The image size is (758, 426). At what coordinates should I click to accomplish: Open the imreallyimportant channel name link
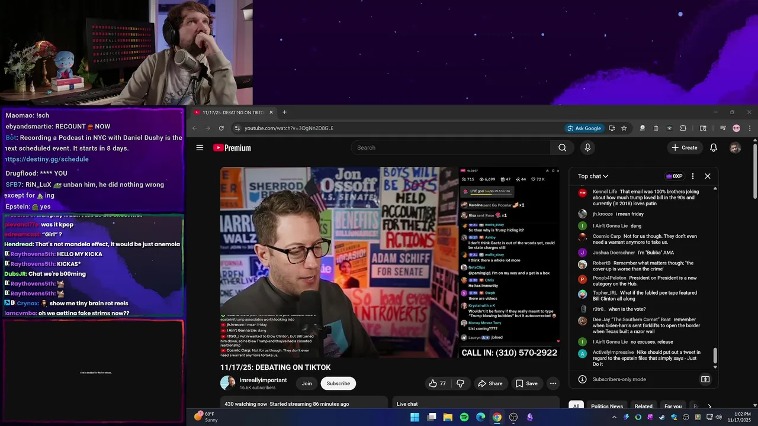(263, 380)
